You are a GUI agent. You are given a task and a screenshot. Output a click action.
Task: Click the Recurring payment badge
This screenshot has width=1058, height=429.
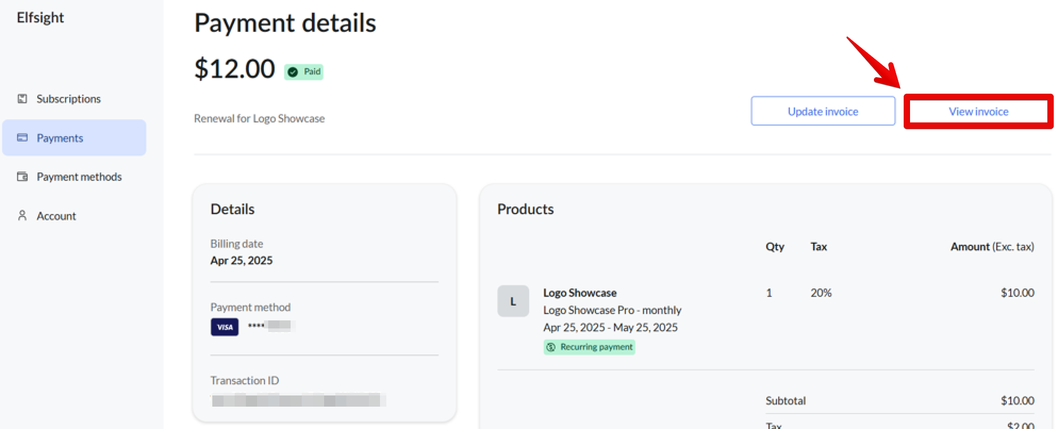tap(590, 347)
